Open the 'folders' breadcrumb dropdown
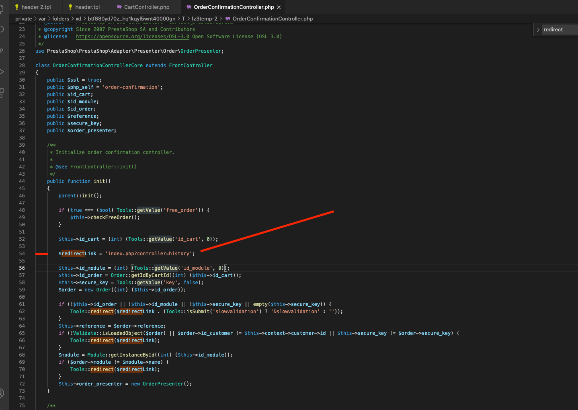 click(x=61, y=18)
